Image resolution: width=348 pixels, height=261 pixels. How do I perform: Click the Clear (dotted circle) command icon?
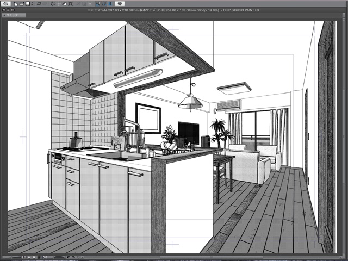point(53,4)
